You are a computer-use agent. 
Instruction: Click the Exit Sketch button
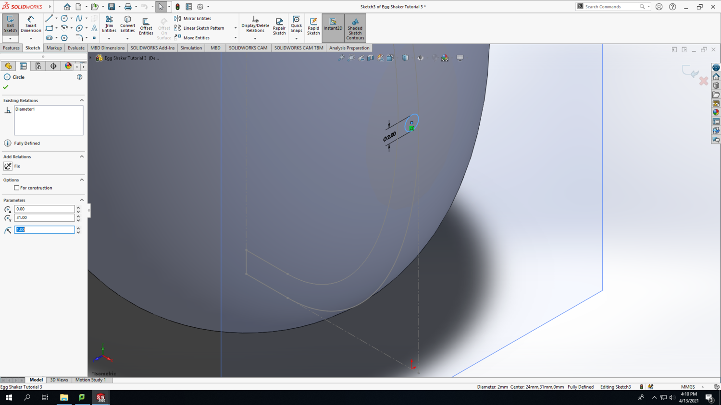tap(10, 24)
